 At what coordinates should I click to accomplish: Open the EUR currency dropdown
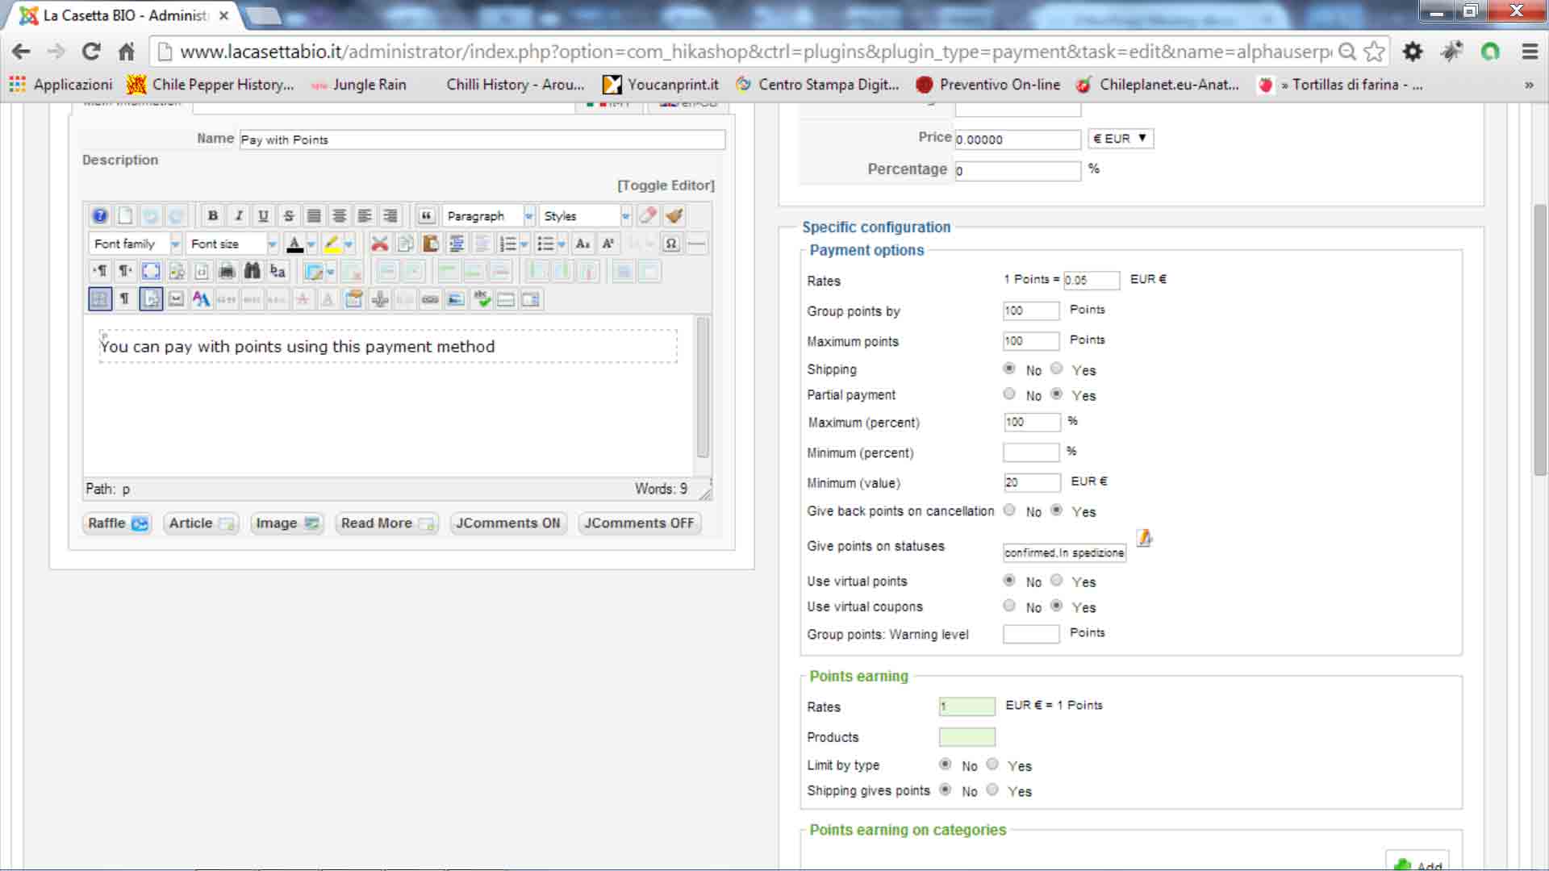pyautogui.click(x=1120, y=139)
